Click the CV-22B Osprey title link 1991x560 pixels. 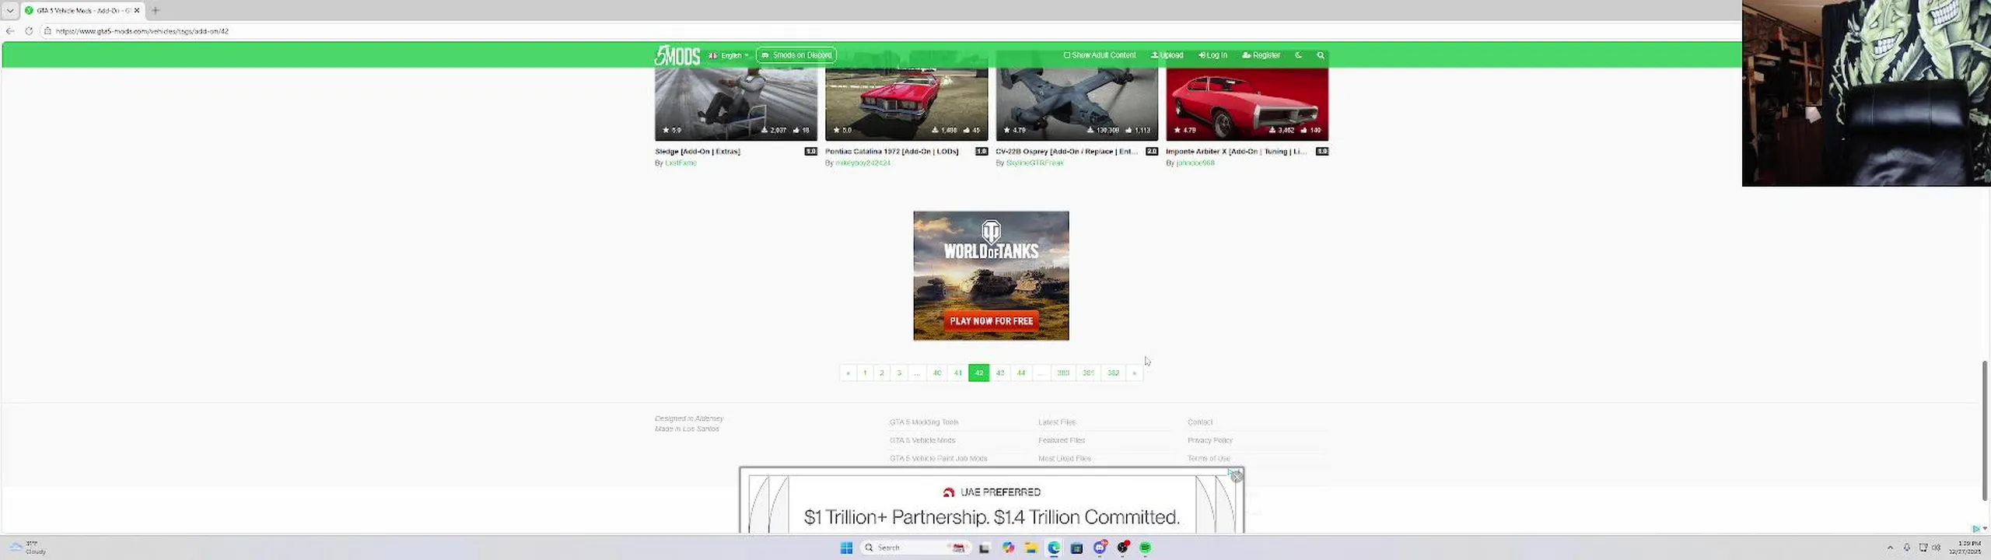click(x=1066, y=152)
